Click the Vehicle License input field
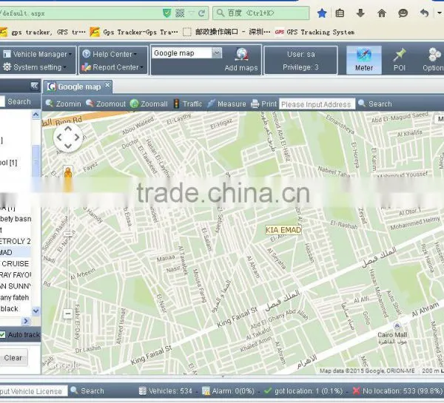This screenshot has width=444, height=403. coord(33,391)
